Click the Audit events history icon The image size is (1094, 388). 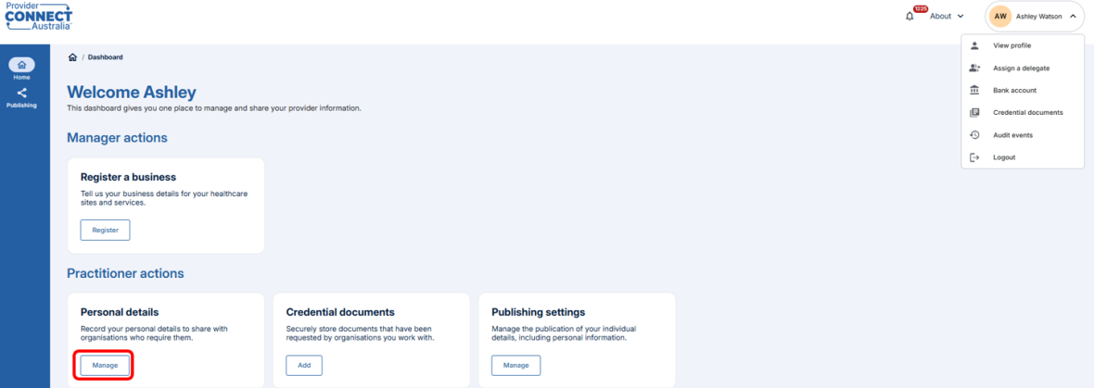(974, 134)
